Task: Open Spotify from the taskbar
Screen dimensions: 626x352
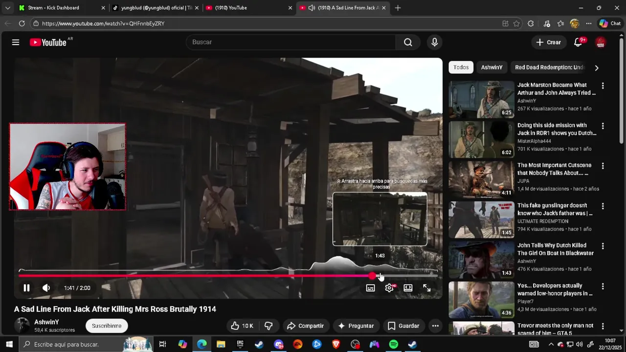Action: (x=394, y=344)
